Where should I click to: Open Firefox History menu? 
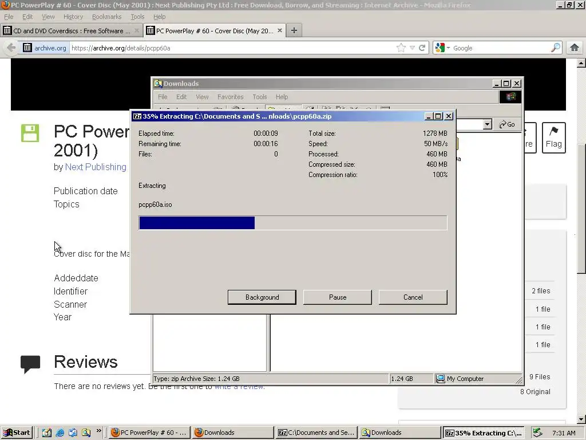pyautogui.click(x=73, y=17)
